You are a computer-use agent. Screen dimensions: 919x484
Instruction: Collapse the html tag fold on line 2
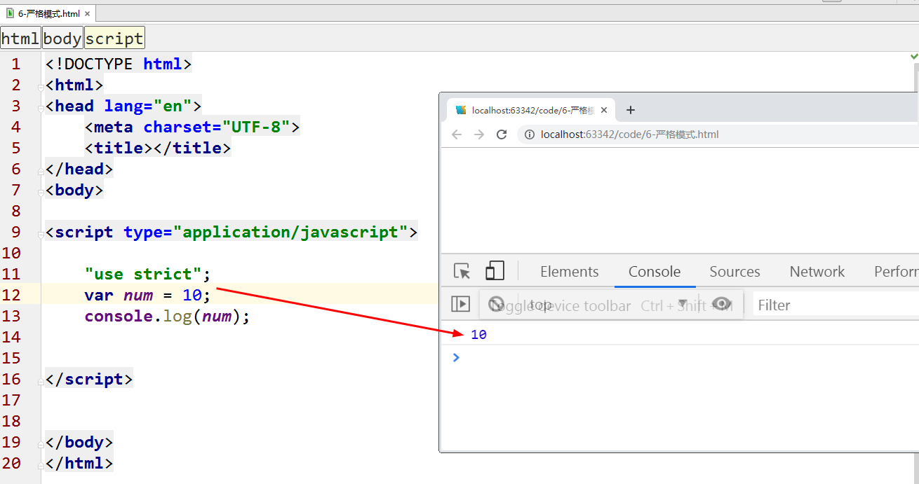click(x=41, y=86)
